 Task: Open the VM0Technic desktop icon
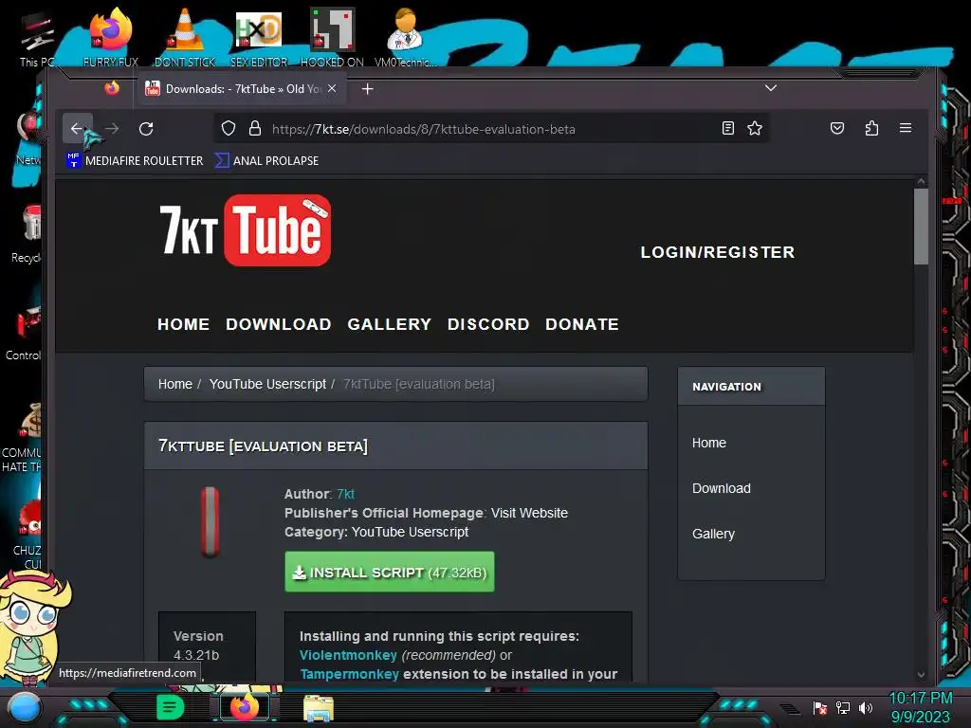click(x=405, y=38)
